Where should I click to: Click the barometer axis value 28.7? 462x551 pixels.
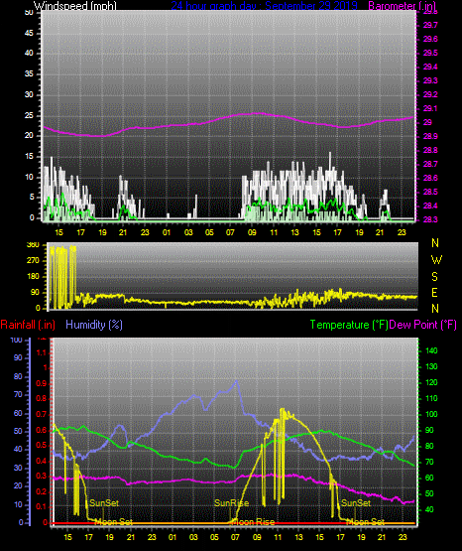coord(430,164)
